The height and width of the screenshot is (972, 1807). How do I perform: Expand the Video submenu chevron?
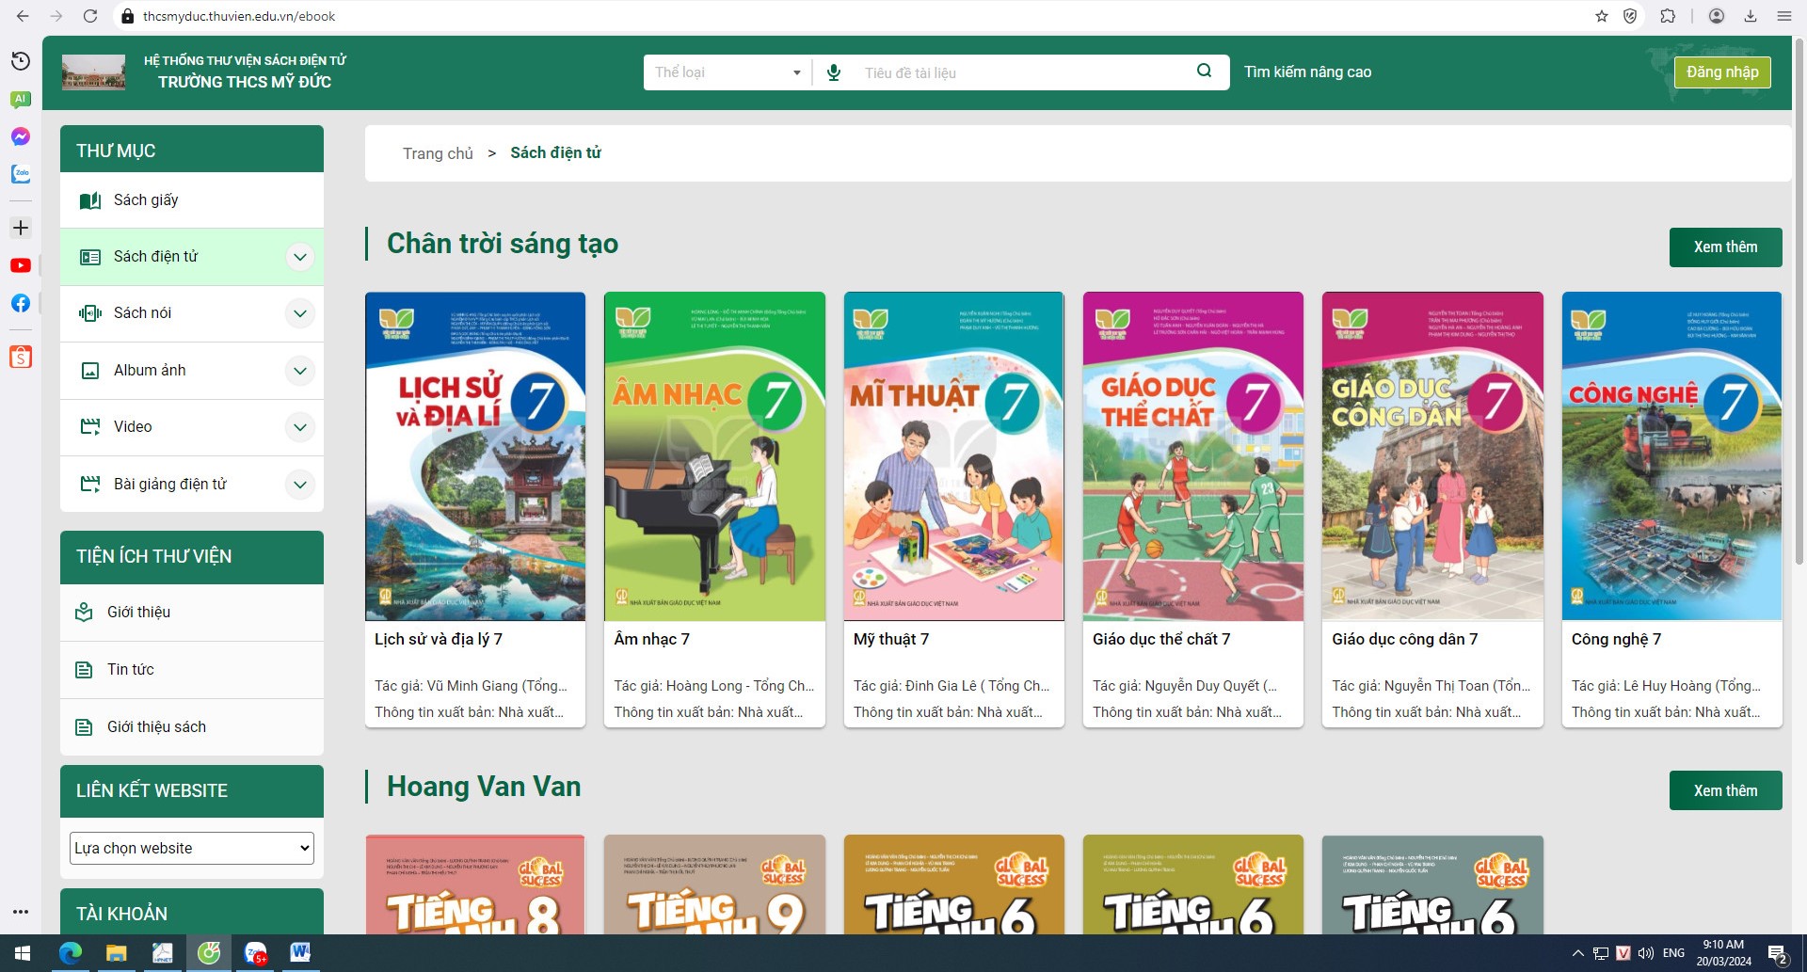pyautogui.click(x=299, y=427)
